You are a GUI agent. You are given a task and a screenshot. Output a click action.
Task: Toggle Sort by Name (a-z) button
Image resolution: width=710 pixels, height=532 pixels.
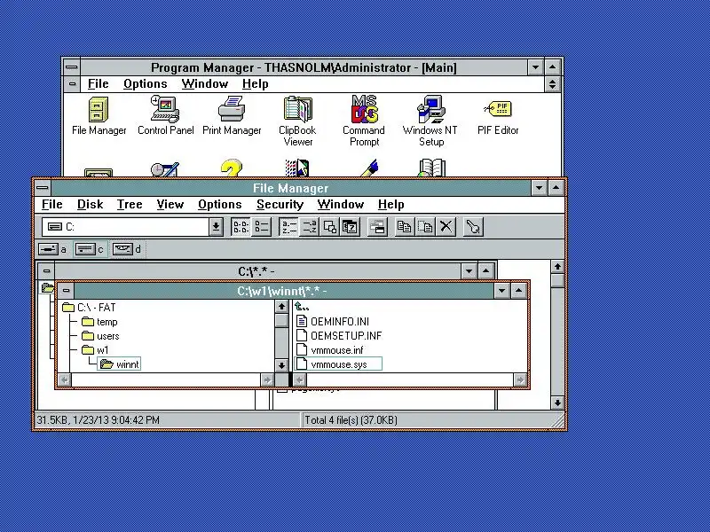(x=289, y=227)
